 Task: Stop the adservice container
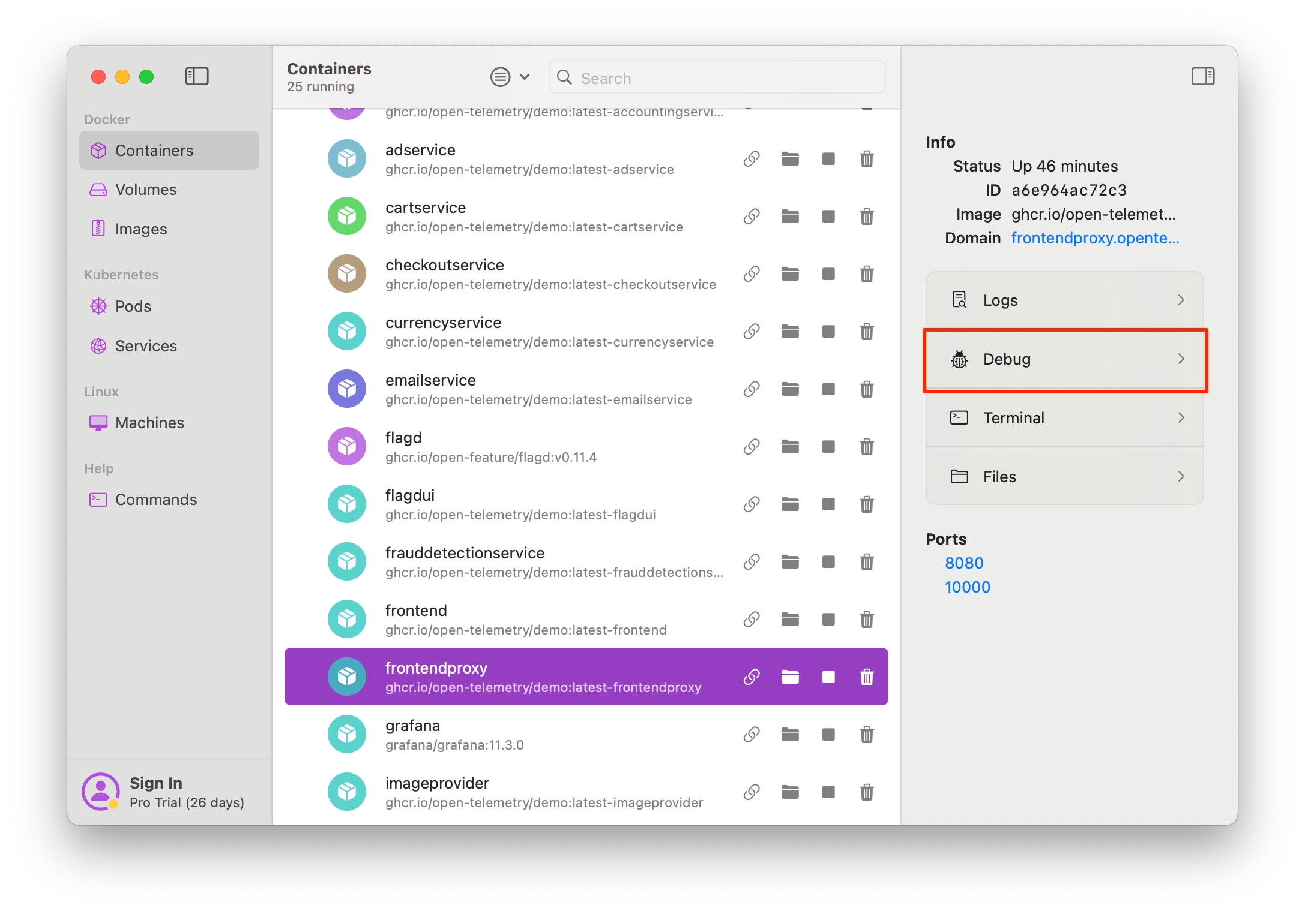(x=828, y=159)
